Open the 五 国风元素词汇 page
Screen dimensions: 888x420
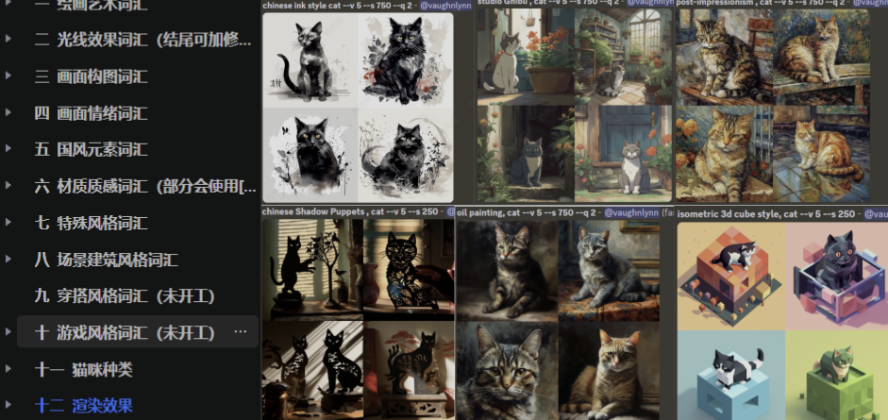[x=92, y=149]
